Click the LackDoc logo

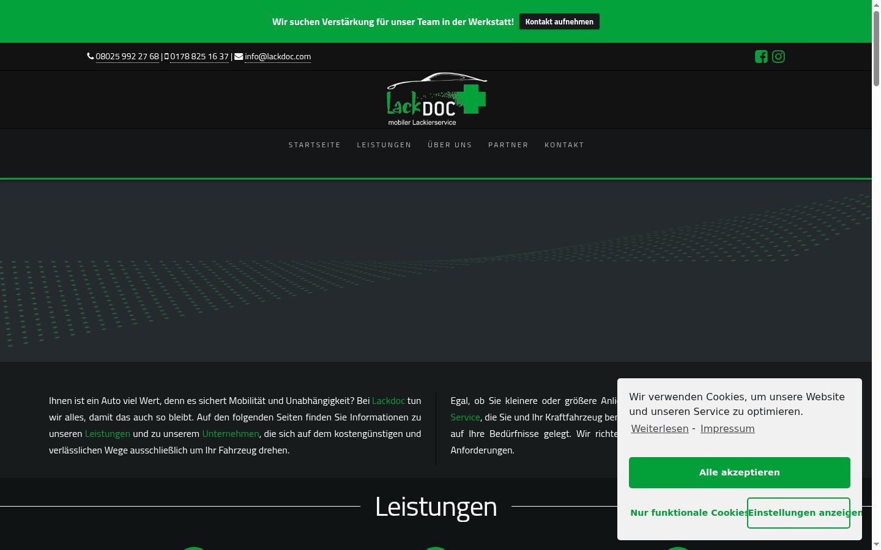click(437, 99)
